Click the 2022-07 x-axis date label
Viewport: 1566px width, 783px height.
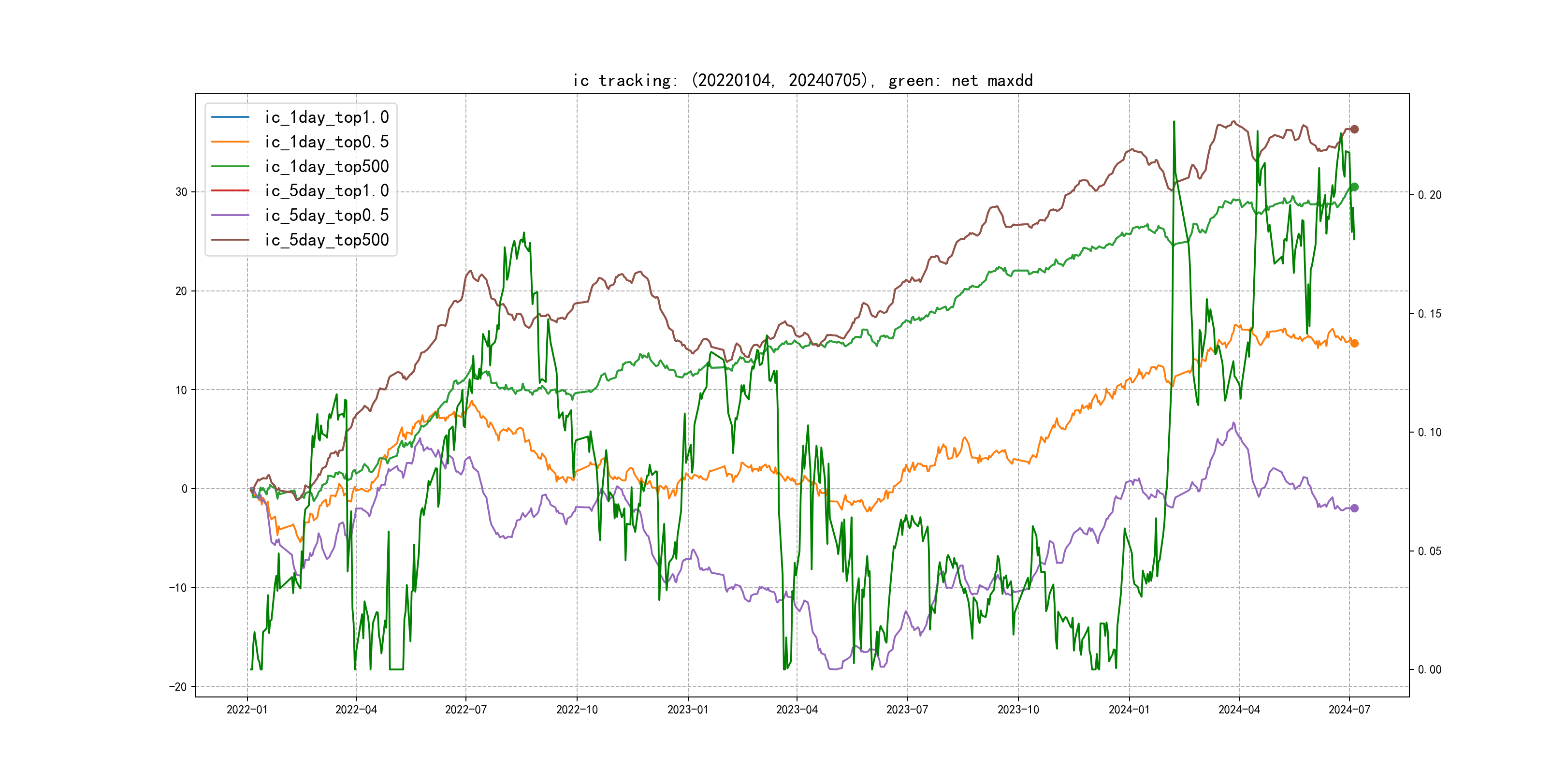tap(465, 710)
